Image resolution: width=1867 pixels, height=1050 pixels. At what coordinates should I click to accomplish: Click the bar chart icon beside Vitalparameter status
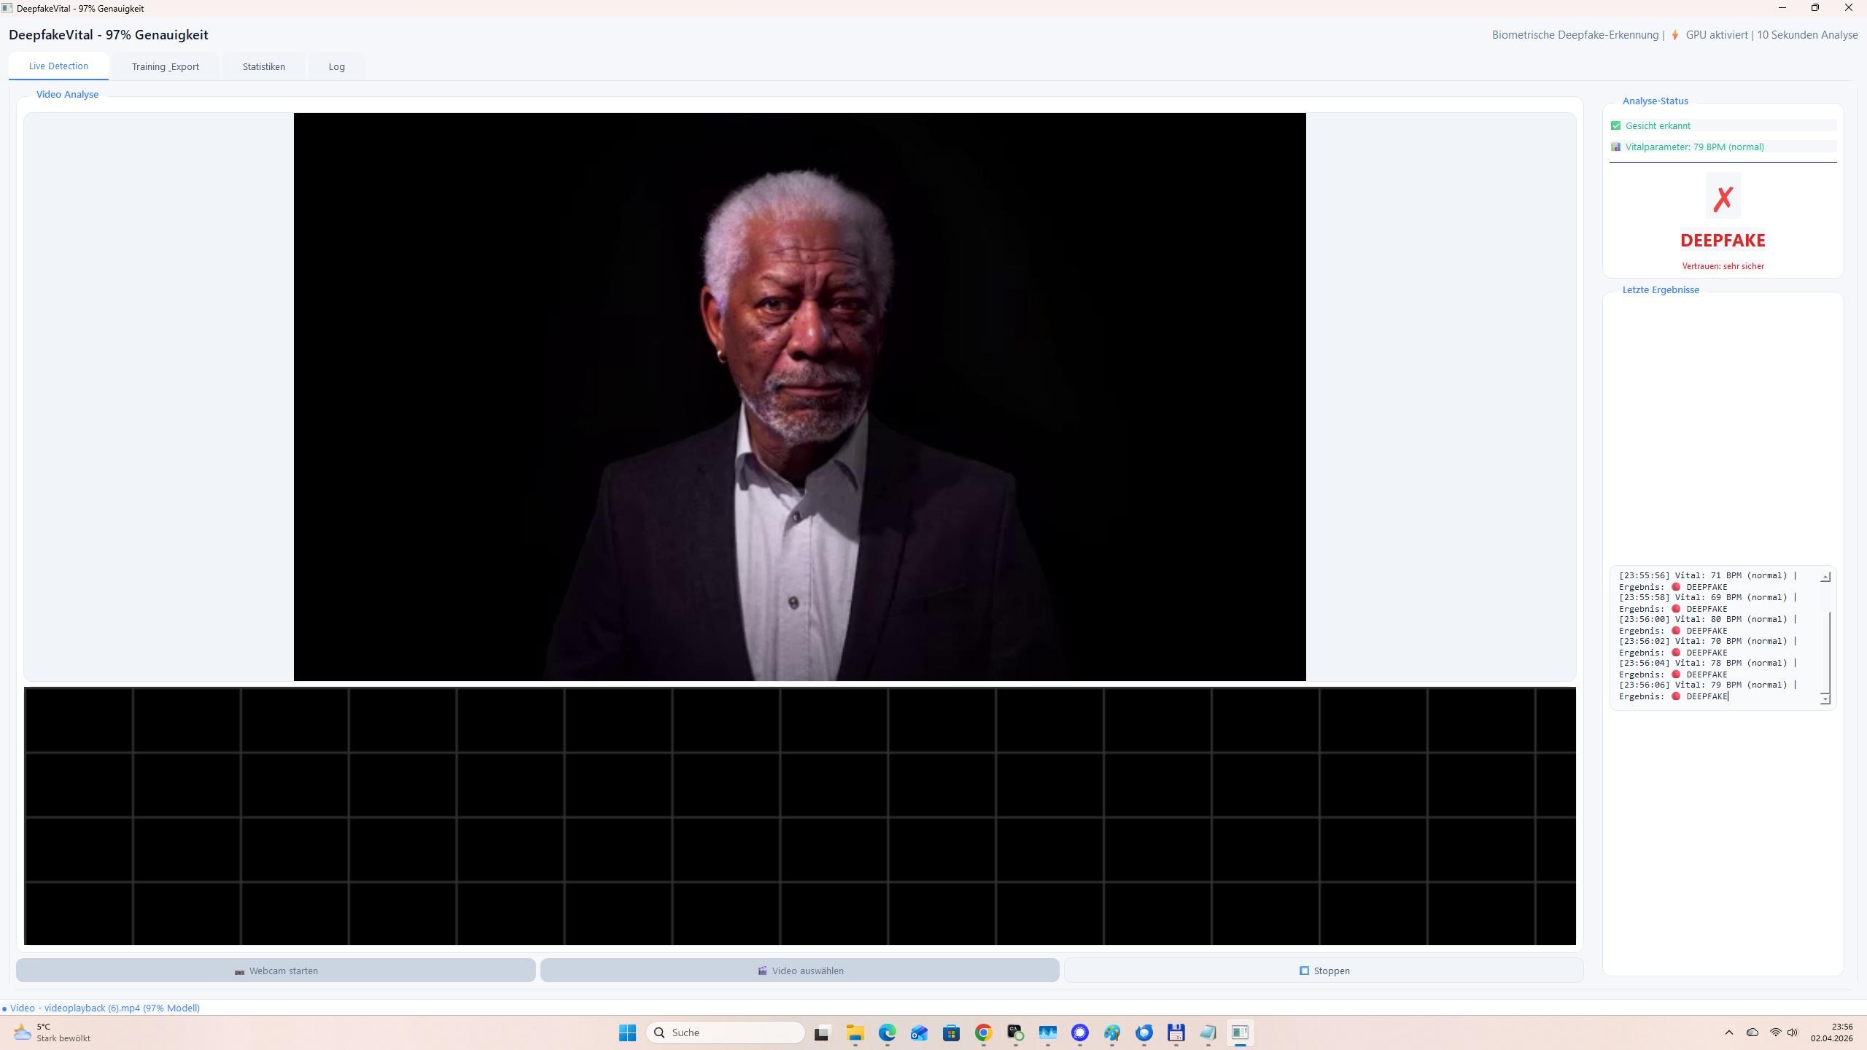click(x=1617, y=147)
